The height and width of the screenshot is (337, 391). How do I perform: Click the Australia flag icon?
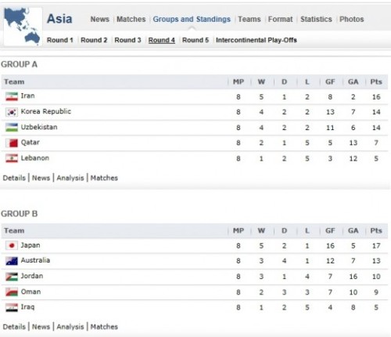pyautogui.click(x=12, y=261)
